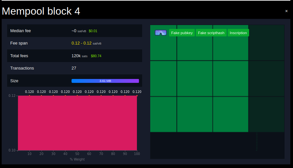Toggle the Inscription filter

(x=238, y=33)
